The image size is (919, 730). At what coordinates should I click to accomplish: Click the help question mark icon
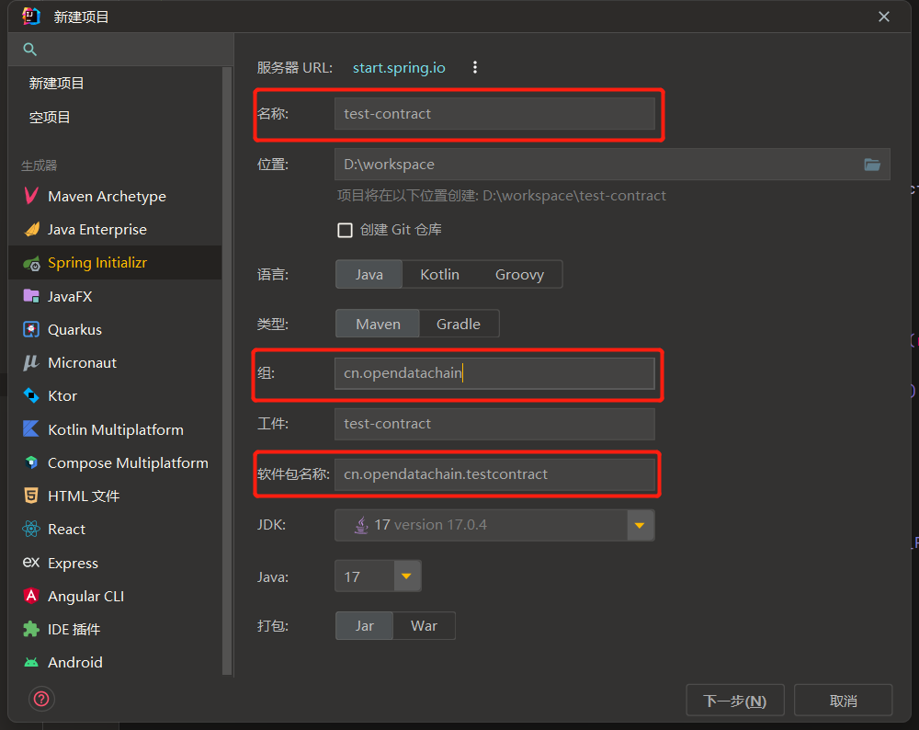point(41,699)
